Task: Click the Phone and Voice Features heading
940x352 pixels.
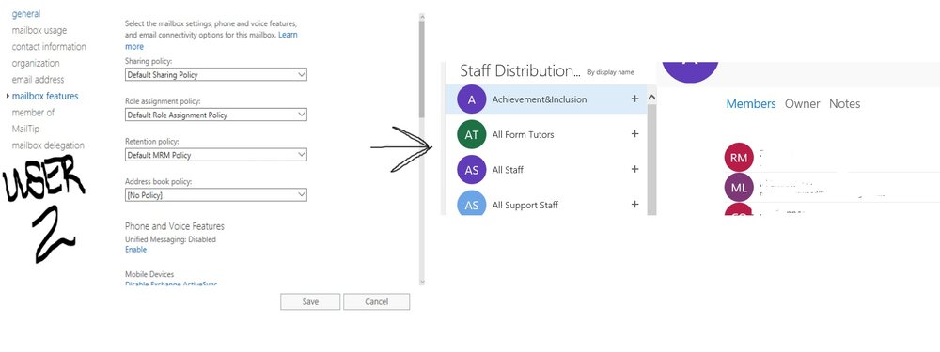Action: pos(175,226)
